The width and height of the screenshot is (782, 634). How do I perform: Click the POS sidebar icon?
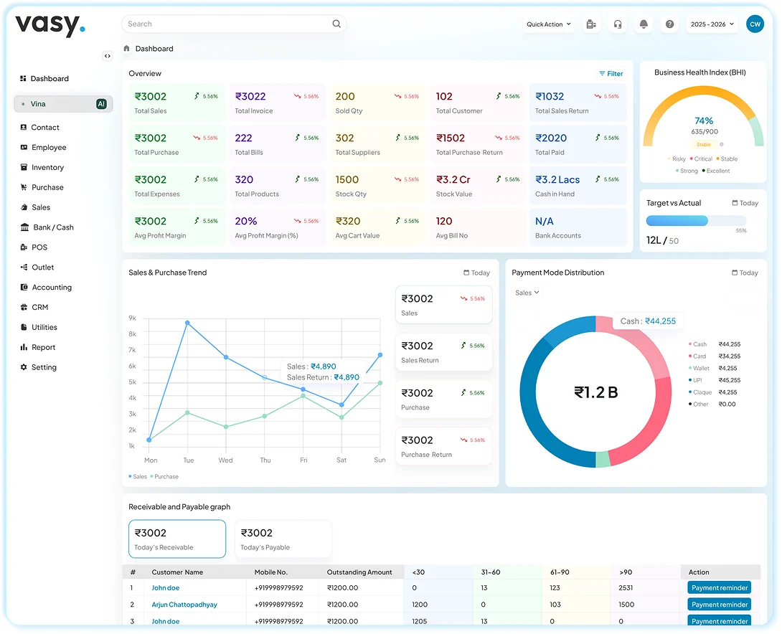24,247
